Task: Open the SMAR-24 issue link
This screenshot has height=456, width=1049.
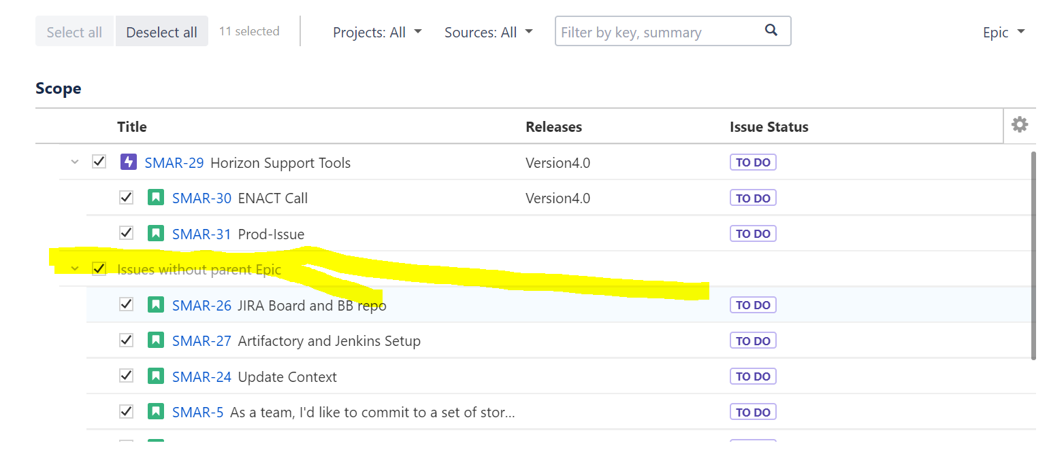Action: click(201, 376)
